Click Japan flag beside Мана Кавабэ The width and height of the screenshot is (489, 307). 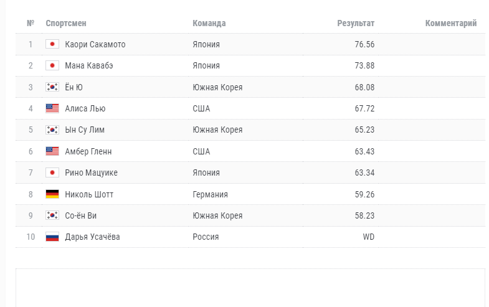click(52, 65)
